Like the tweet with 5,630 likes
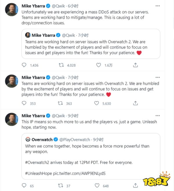174x191 pixels. (x=99, y=103)
